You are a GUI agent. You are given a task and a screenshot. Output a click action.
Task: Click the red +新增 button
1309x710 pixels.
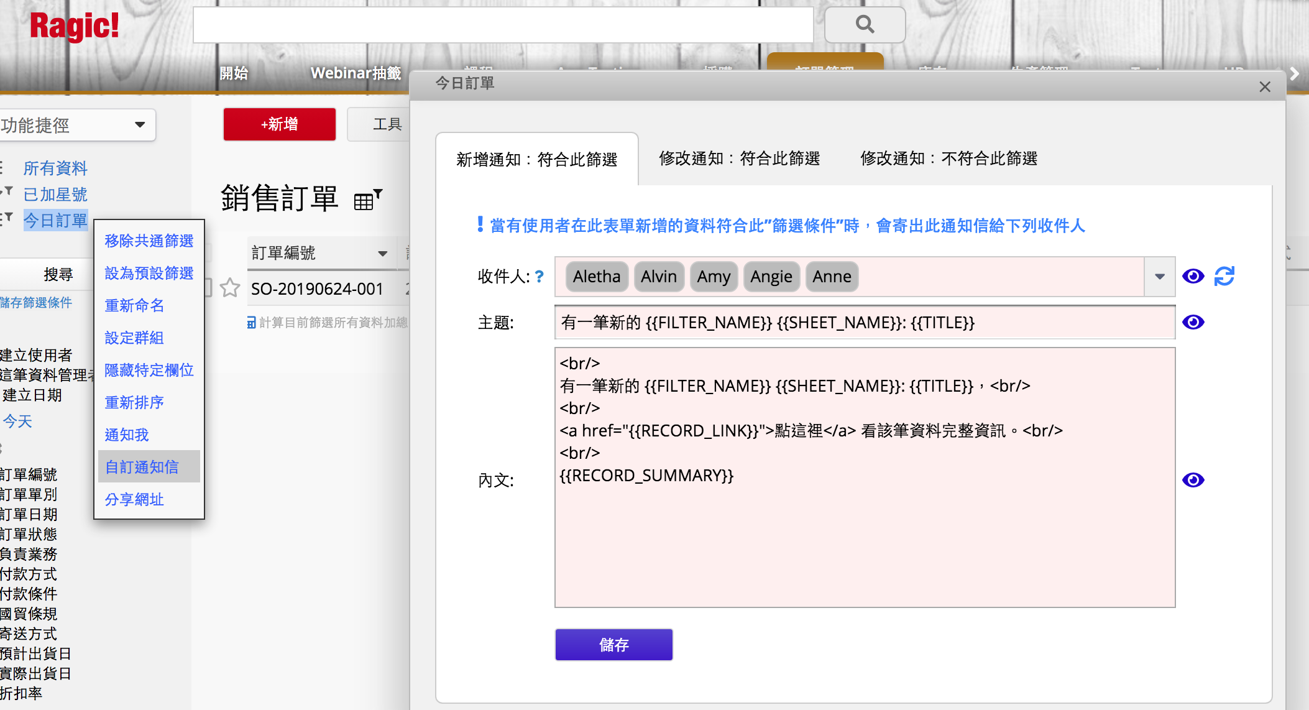[280, 124]
